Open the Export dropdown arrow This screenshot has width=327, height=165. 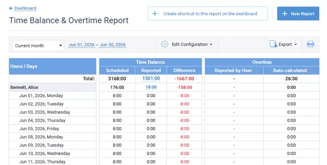(296, 44)
